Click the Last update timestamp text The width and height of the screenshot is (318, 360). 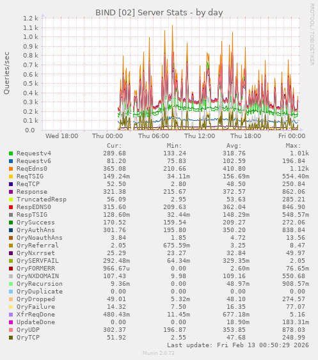238,345
